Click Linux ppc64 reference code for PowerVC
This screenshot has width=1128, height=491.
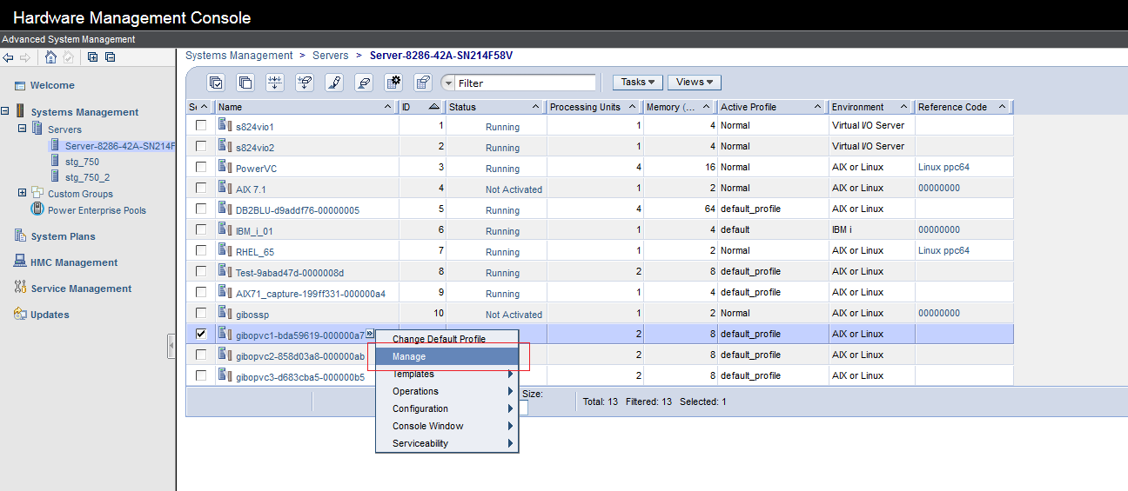coord(943,167)
